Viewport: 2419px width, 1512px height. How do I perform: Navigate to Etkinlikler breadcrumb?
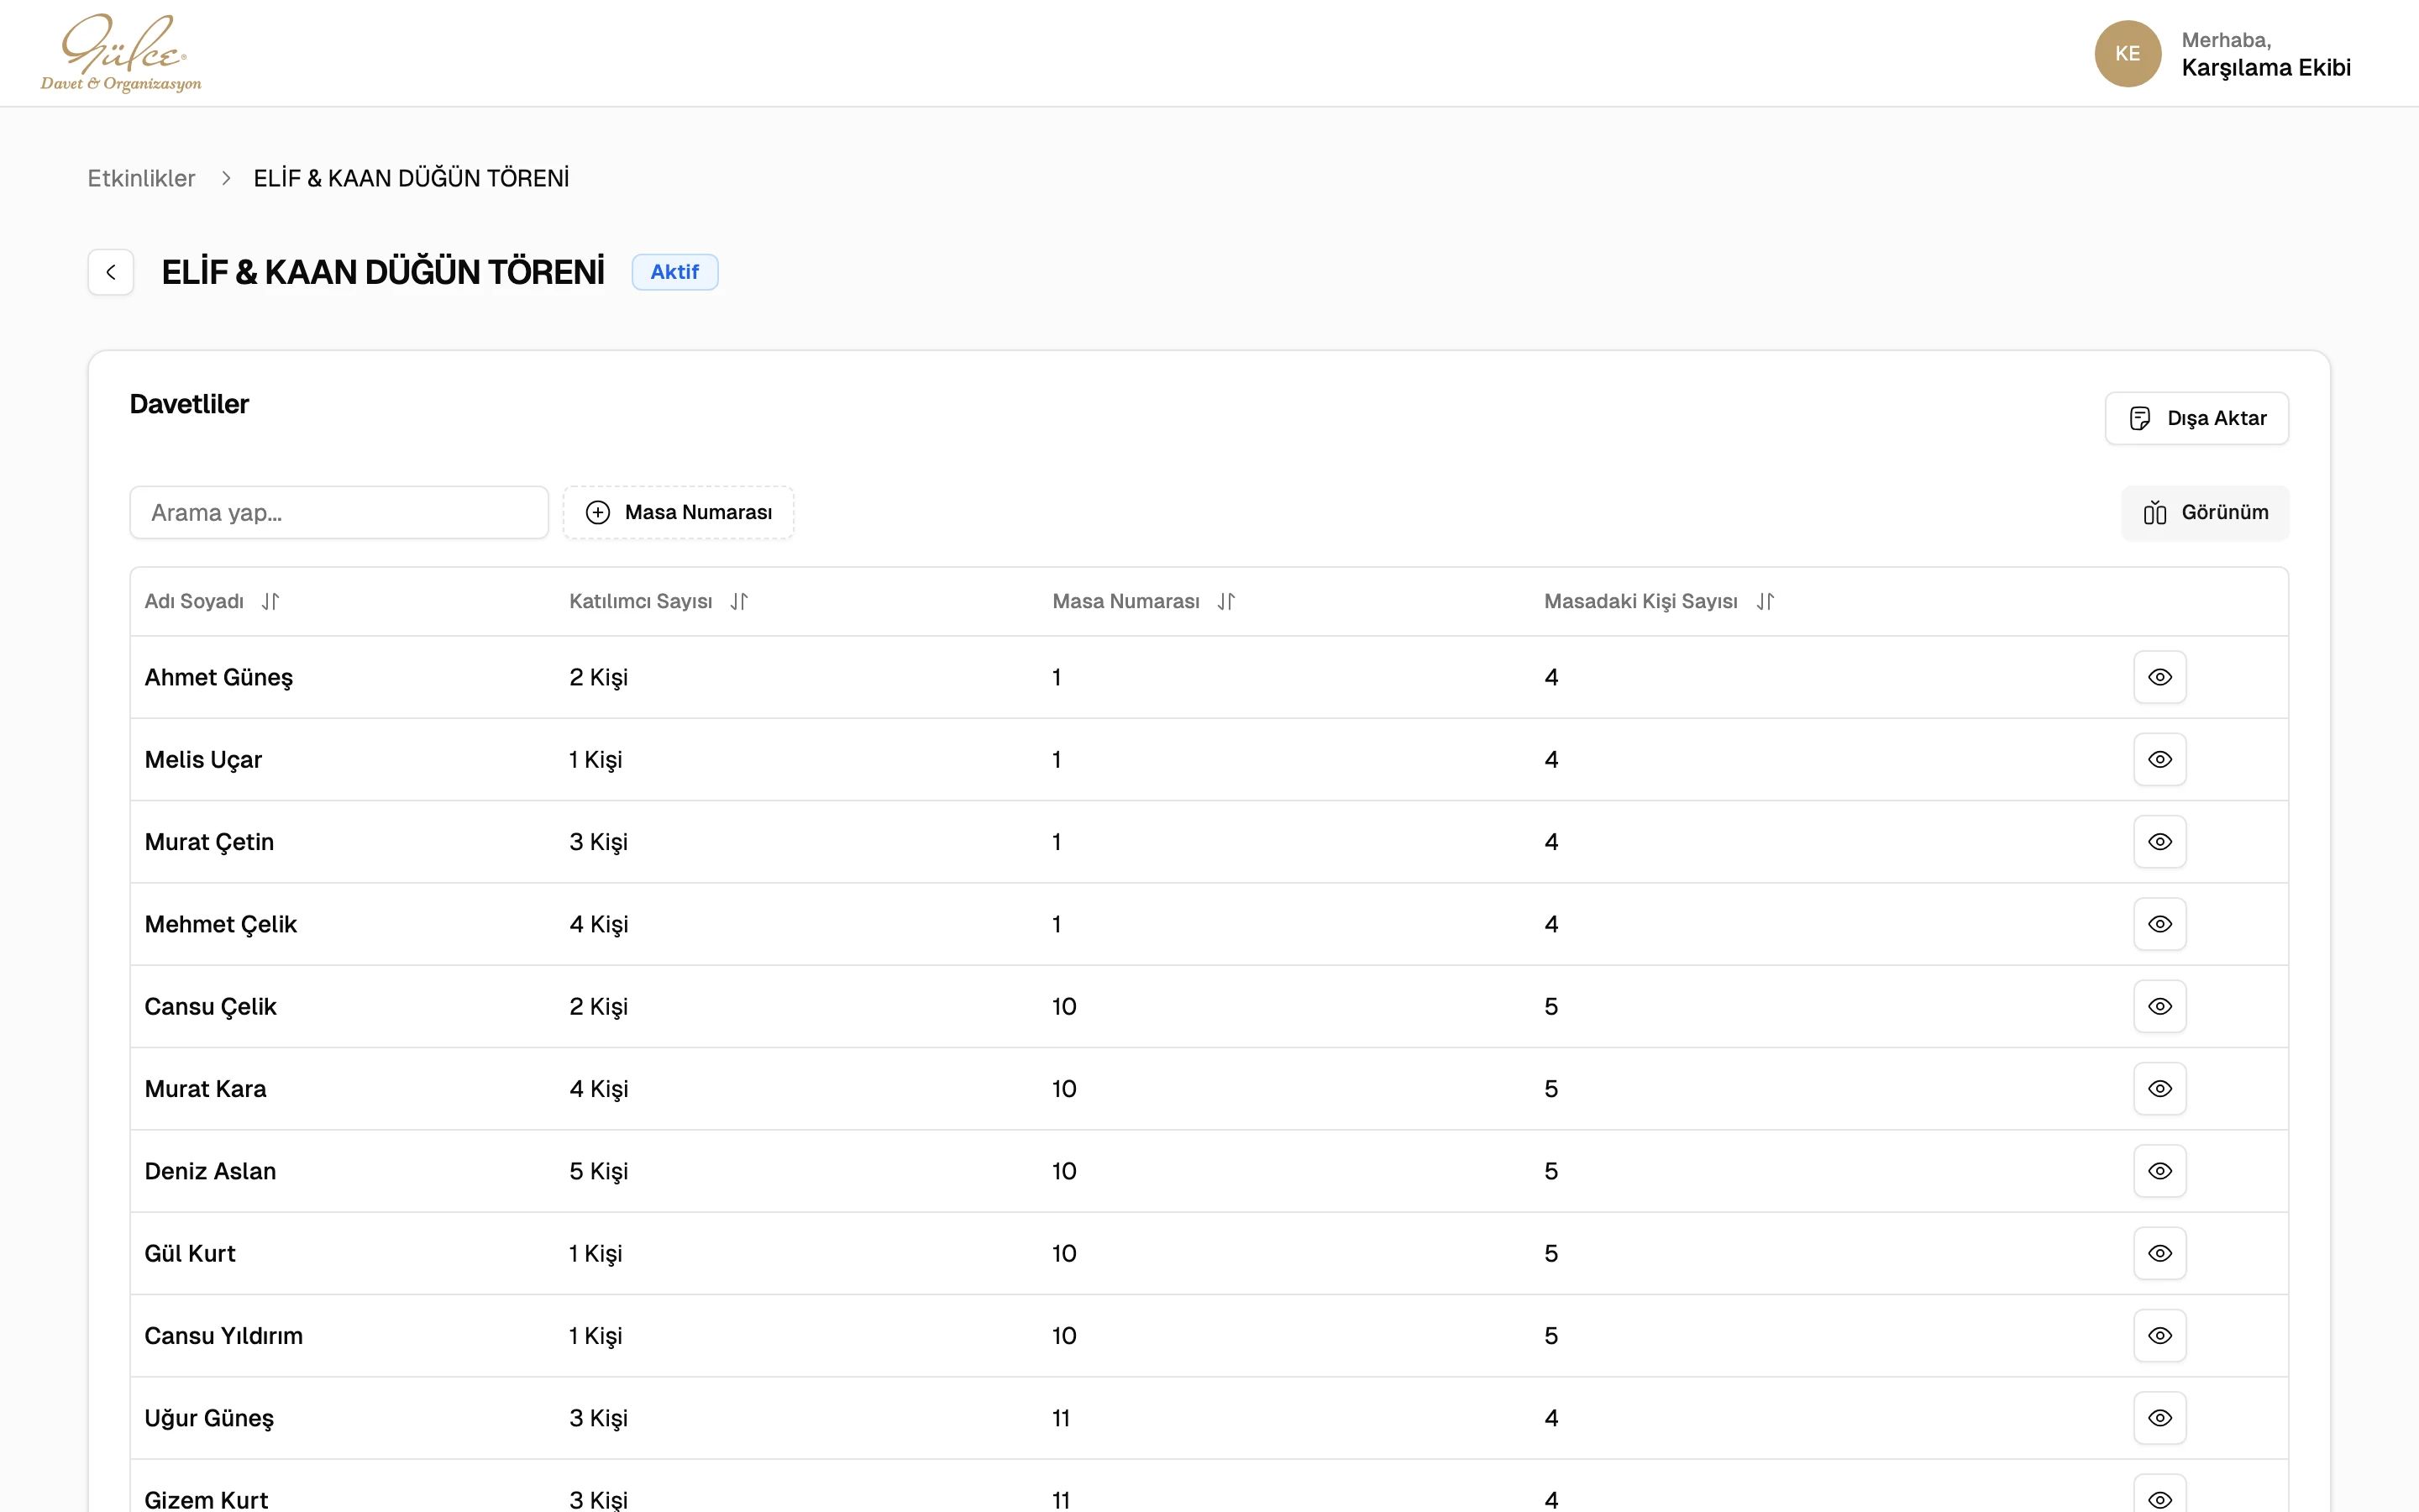coord(141,178)
